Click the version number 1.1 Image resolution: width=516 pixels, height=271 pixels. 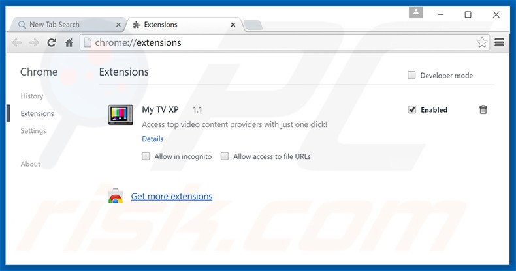click(x=197, y=110)
